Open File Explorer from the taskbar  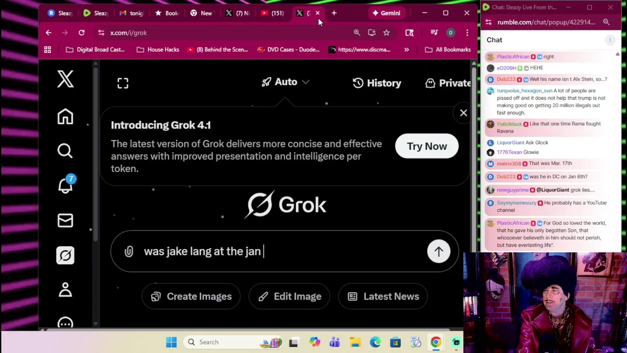click(x=355, y=342)
